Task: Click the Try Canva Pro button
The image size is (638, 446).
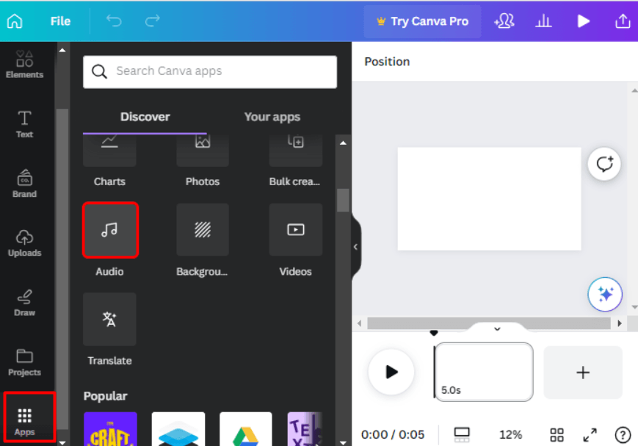Action: [422, 21]
